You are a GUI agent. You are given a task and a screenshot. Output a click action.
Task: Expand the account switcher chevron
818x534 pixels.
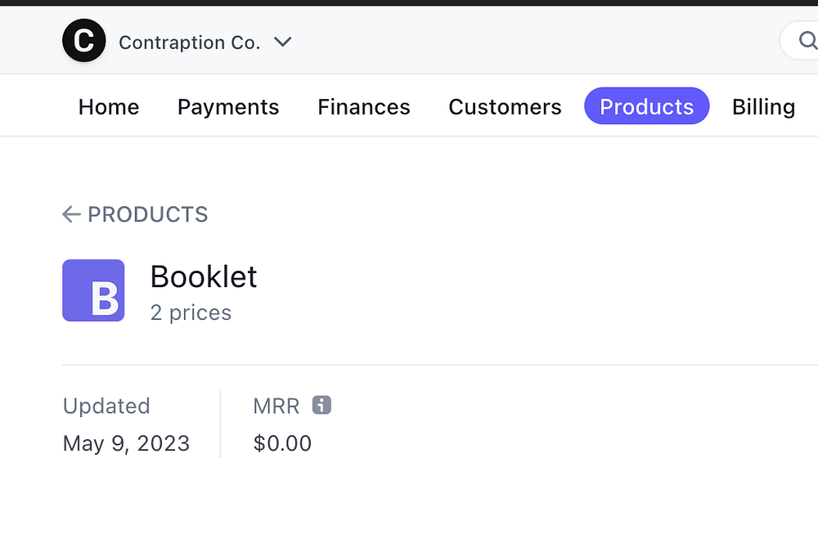(282, 42)
